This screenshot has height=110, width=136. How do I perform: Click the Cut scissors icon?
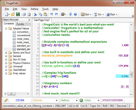point(35,14)
